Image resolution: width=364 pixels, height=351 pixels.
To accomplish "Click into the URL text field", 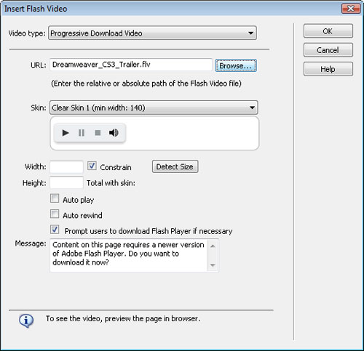I will point(131,65).
